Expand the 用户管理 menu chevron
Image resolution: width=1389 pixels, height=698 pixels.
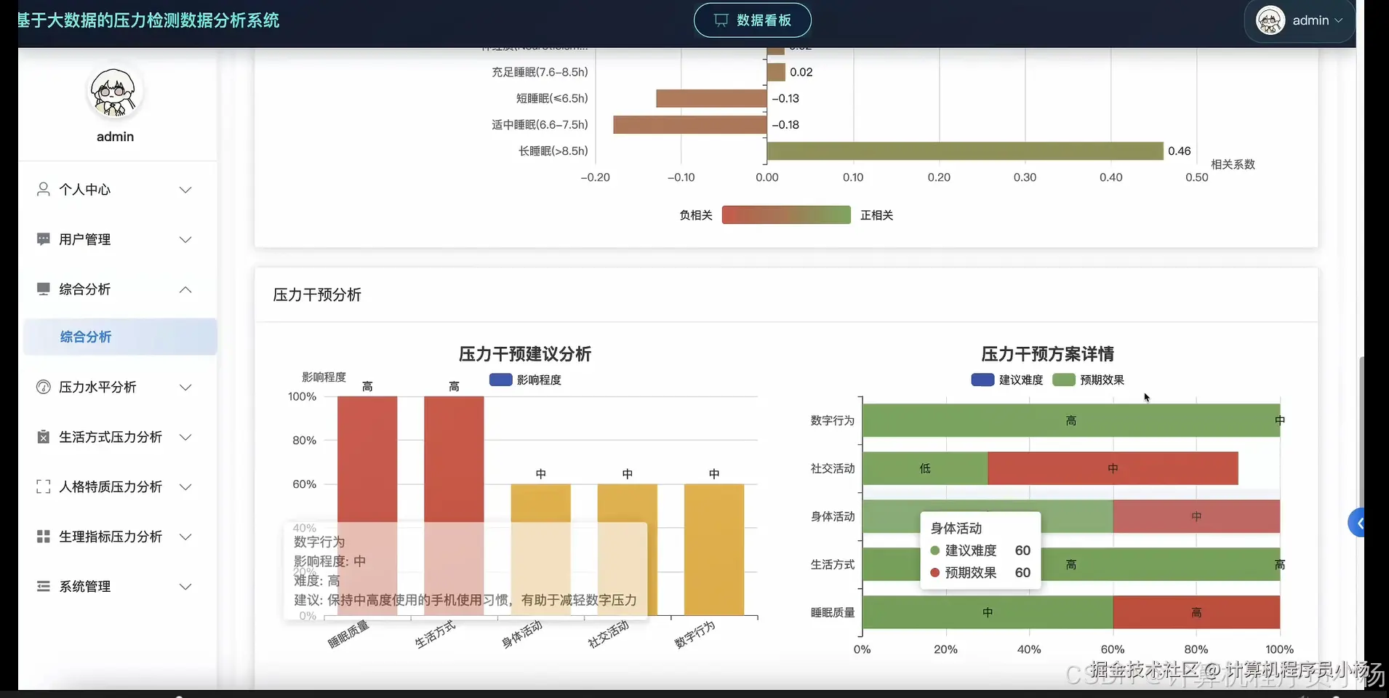(x=185, y=240)
